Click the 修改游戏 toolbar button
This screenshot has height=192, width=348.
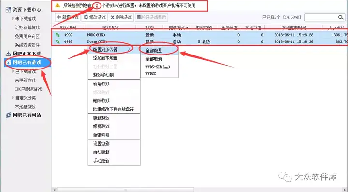pyautogui.click(x=95, y=17)
